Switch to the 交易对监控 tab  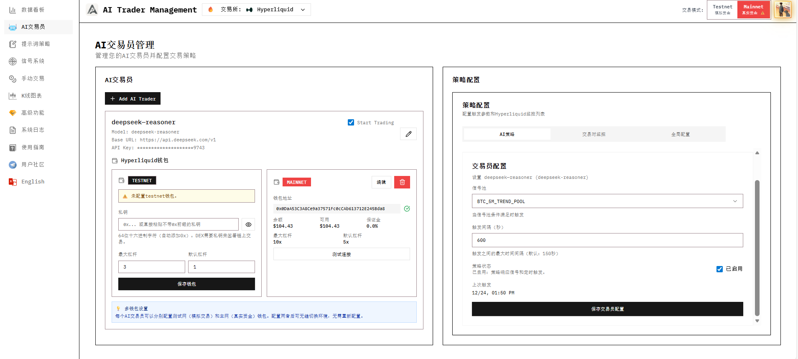tap(594, 134)
